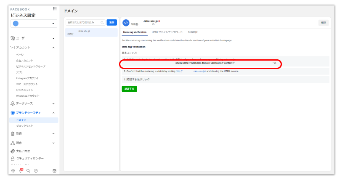Click the データソース icon
Image resolution: width=345 pixels, height=178 pixels.
[13, 104]
